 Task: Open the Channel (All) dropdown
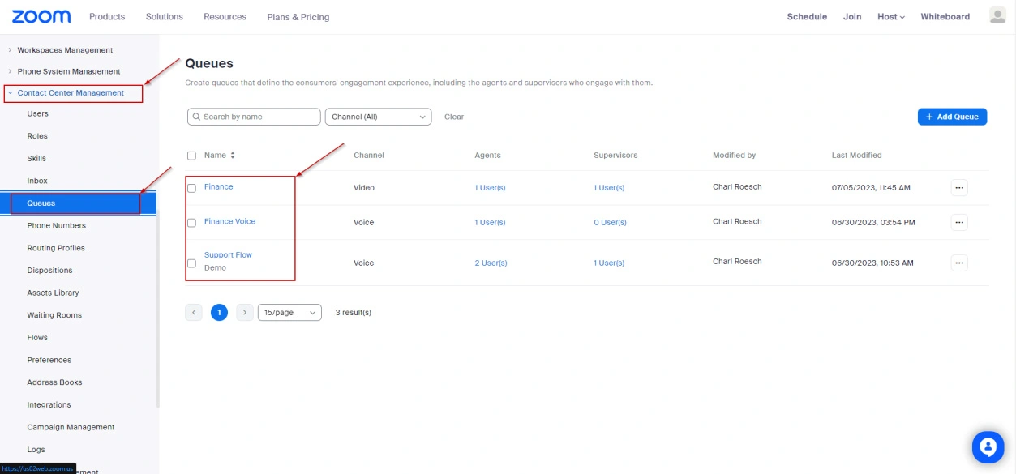pos(378,117)
